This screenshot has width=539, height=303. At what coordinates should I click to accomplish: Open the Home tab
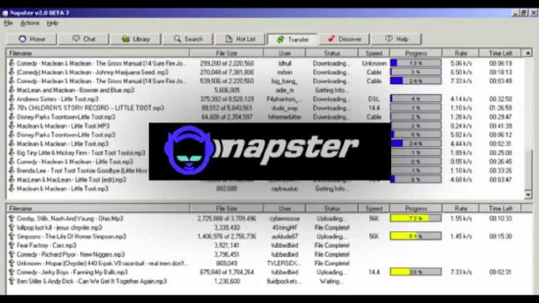pyautogui.click(x=32, y=39)
